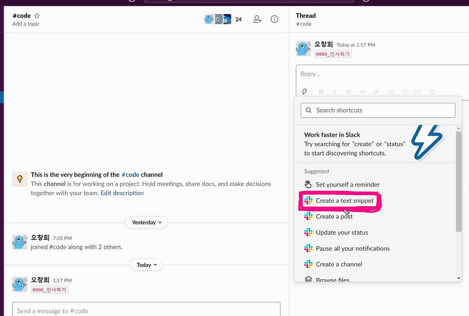Open avatar on 1:17 PM channel message
Viewport: 469px width, 316px height.
20,284
